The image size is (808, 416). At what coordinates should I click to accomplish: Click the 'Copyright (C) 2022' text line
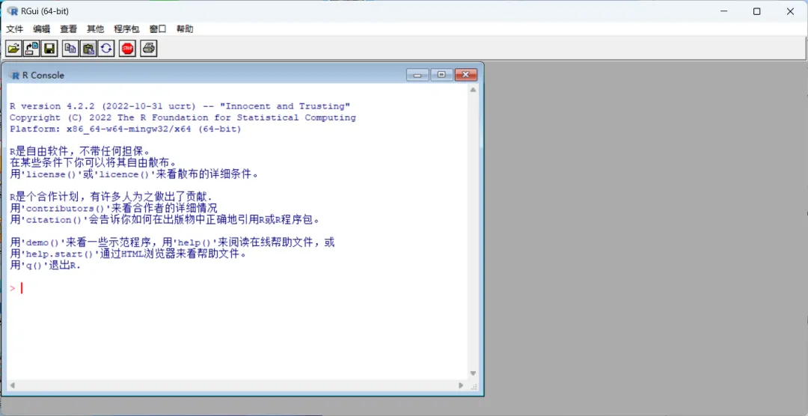(x=183, y=117)
